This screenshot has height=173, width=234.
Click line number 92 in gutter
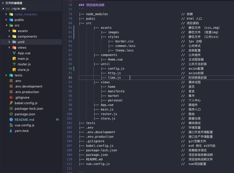(70, 78)
